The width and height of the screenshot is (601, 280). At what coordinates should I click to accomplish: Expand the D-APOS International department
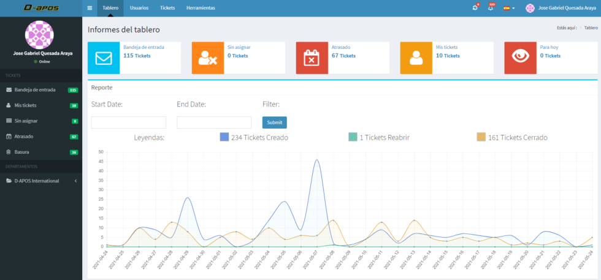pos(40,181)
